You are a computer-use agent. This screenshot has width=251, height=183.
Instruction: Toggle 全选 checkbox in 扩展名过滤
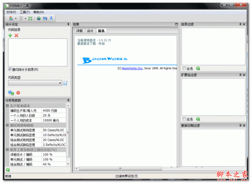click(184, 119)
